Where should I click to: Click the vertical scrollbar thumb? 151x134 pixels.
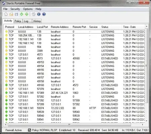coord(147,65)
